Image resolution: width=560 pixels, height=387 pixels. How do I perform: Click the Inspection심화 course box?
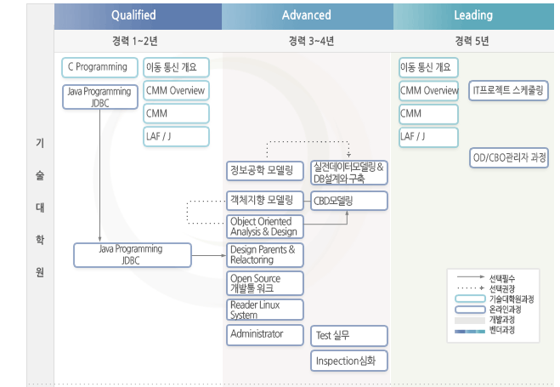[x=349, y=361]
